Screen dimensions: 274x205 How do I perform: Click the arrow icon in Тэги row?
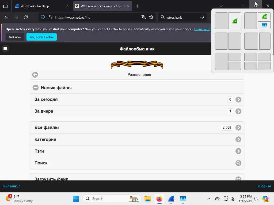coord(238,151)
